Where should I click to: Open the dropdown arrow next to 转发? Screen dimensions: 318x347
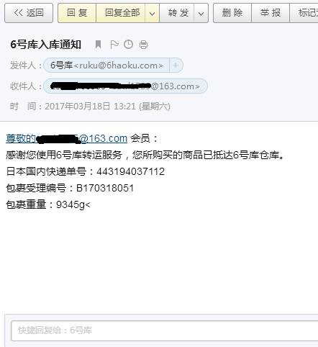pyautogui.click(x=201, y=14)
